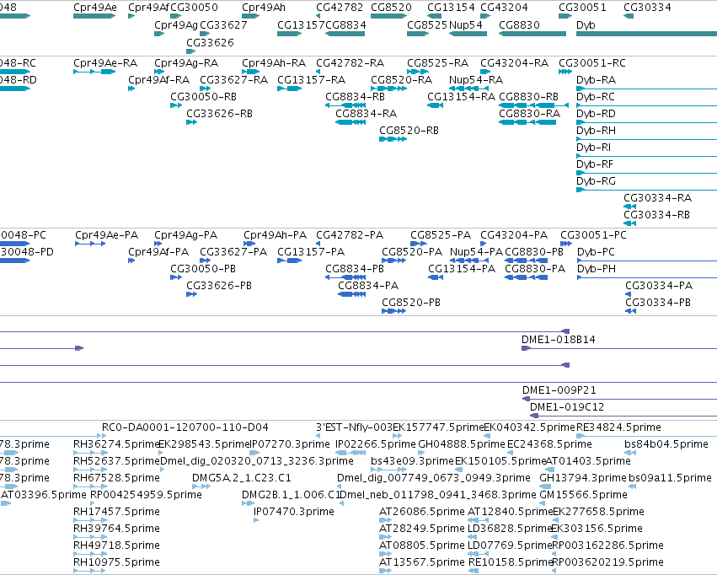
Task: Select protein CG8830-PB
Action: tap(526, 261)
